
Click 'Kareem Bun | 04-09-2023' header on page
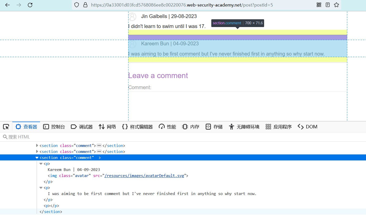(x=170, y=44)
